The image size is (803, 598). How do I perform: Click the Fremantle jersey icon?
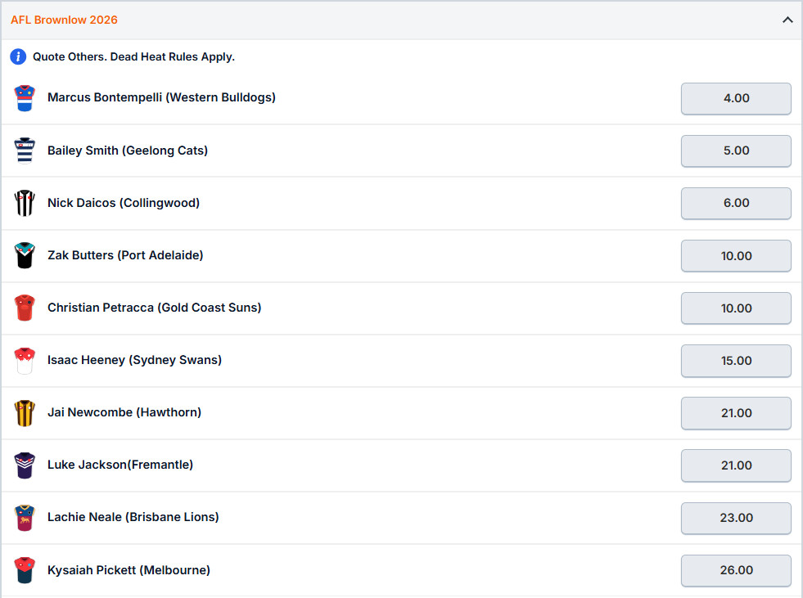coord(25,465)
